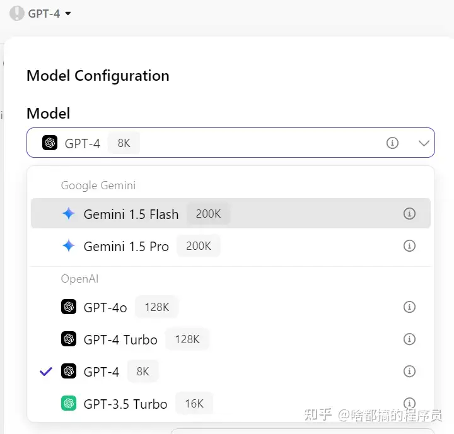The width and height of the screenshot is (454, 434).
Task: Select the GPT-4 Turbo option
Action: point(120,339)
